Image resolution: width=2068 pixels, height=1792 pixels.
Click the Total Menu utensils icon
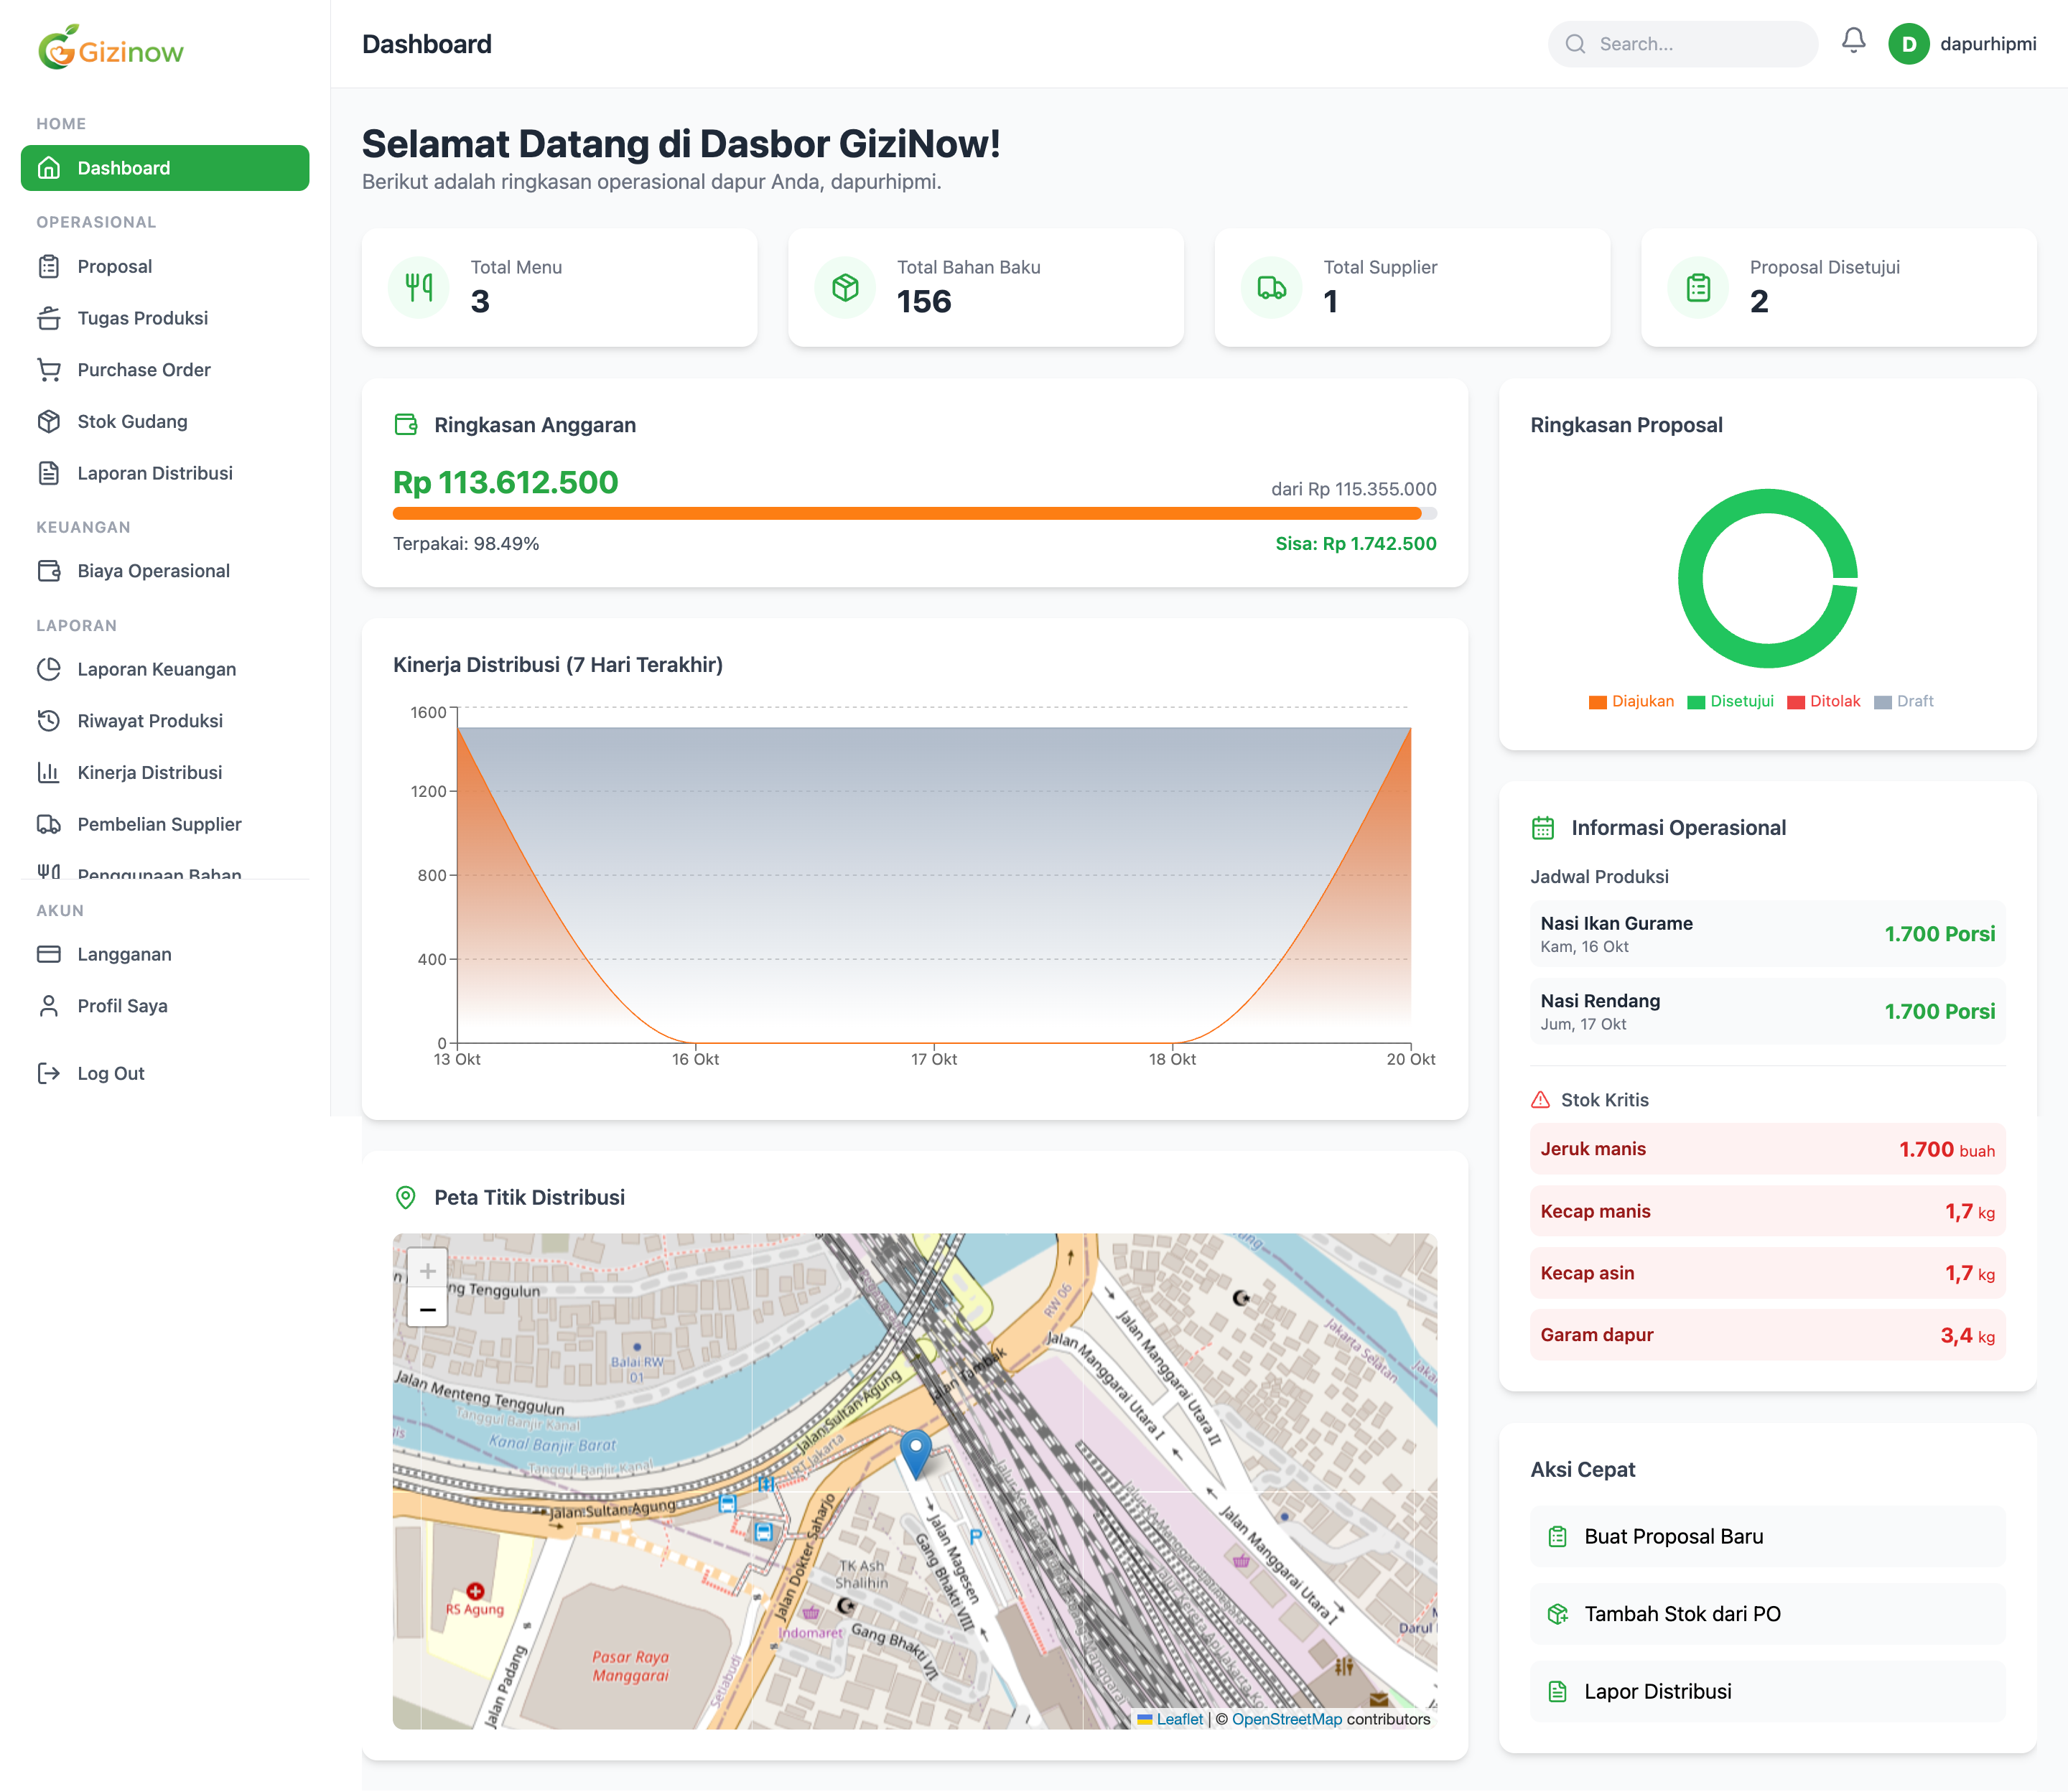click(x=418, y=288)
